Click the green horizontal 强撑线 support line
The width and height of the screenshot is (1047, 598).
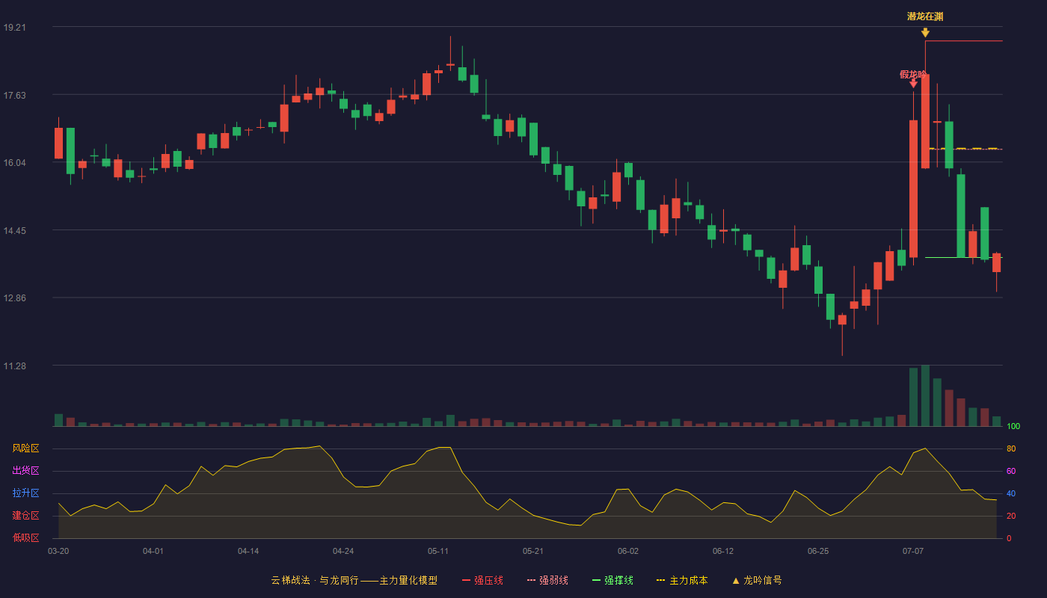pos(964,258)
